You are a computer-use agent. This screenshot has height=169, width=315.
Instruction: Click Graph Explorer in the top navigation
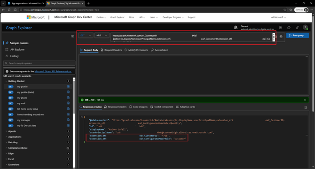tap(118, 17)
